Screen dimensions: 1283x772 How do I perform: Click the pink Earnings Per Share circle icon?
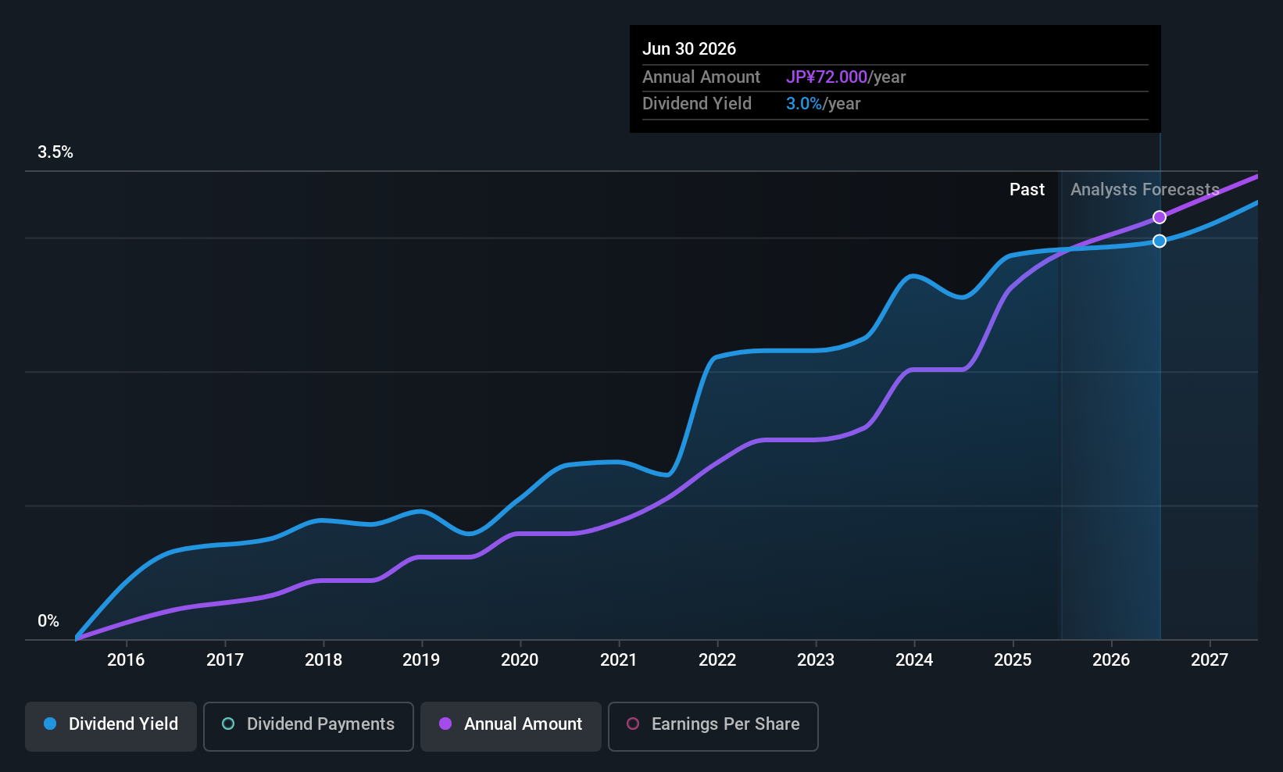click(x=633, y=724)
